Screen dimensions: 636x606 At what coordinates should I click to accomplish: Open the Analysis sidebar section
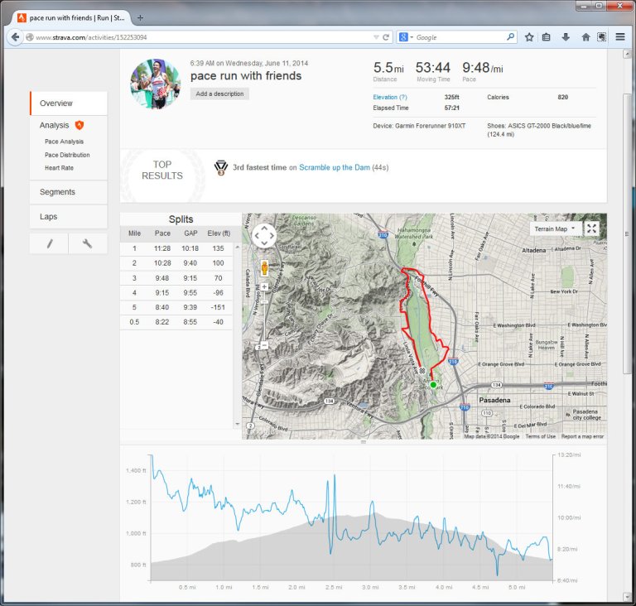coord(54,125)
